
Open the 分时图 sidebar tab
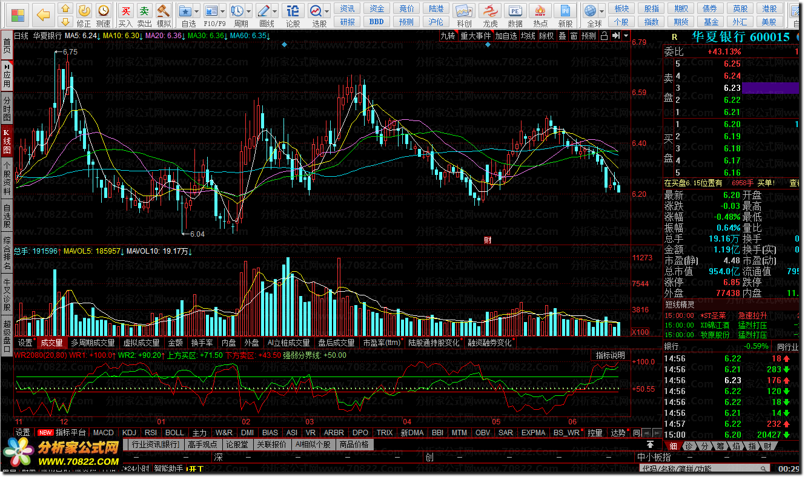[7, 107]
